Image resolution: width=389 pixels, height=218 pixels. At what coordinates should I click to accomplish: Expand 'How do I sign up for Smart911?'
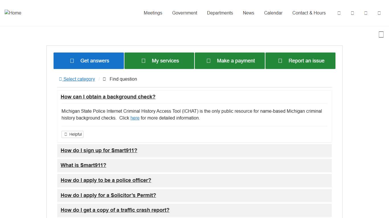(x=99, y=150)
